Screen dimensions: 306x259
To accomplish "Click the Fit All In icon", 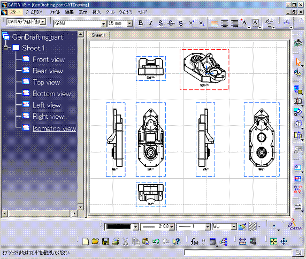I will point(273,242).
